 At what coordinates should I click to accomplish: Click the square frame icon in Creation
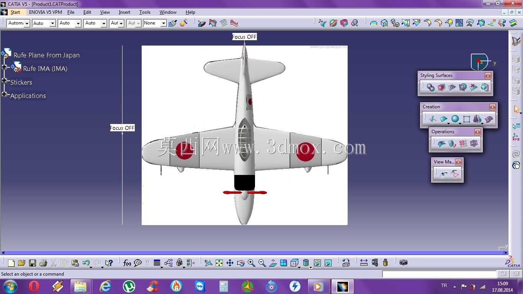coord(466,119)
